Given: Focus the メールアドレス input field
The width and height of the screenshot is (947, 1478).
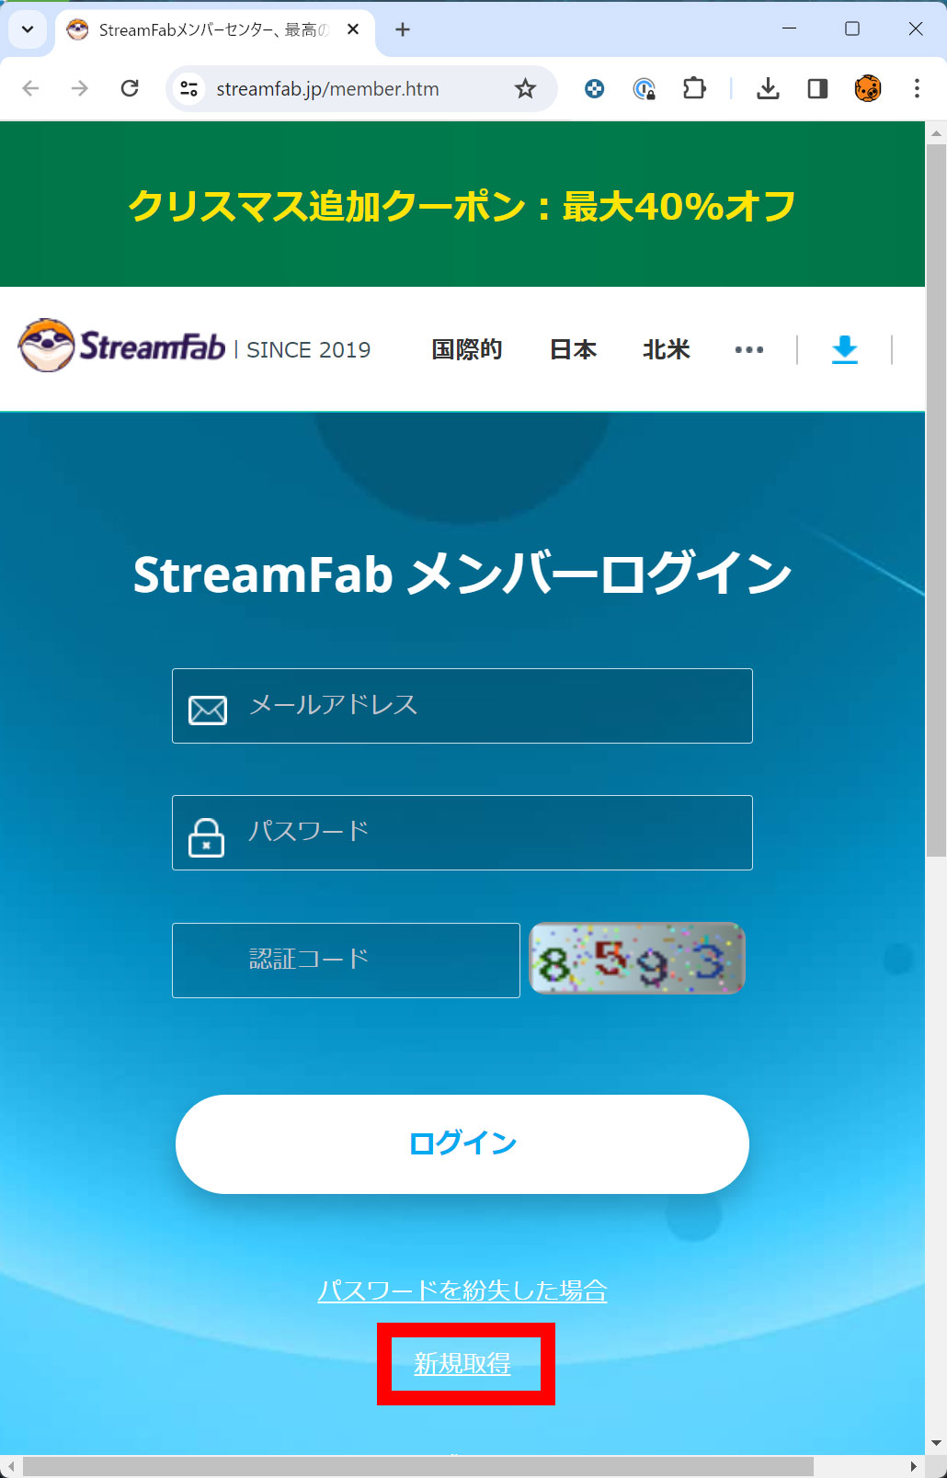Looking at the screenshot, I should (x=462, y=706).
